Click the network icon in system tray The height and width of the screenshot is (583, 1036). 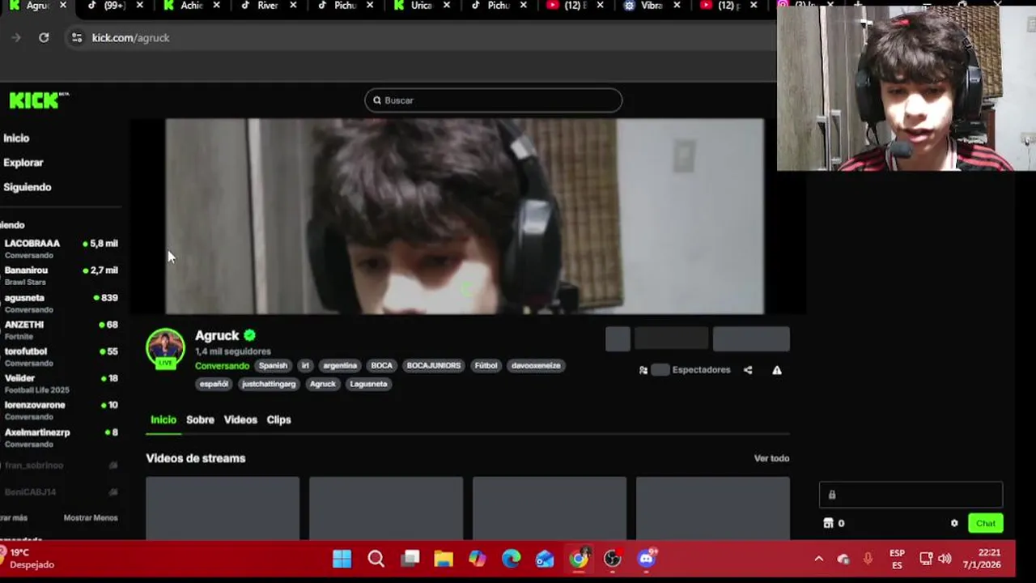click(x=926, y=559)
